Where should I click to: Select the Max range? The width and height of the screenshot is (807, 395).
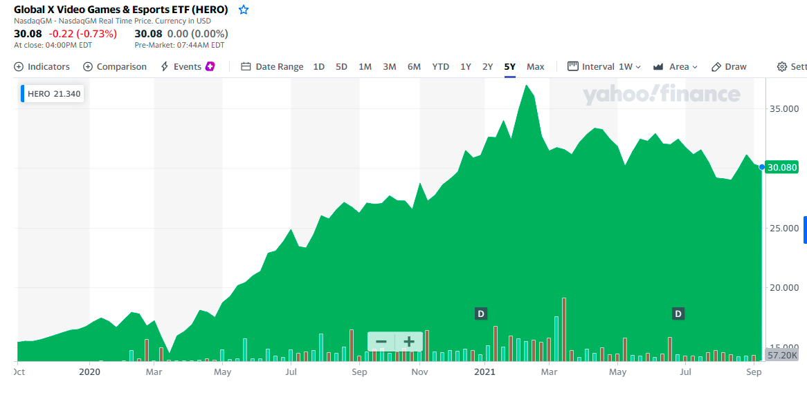tap(535, 67)
